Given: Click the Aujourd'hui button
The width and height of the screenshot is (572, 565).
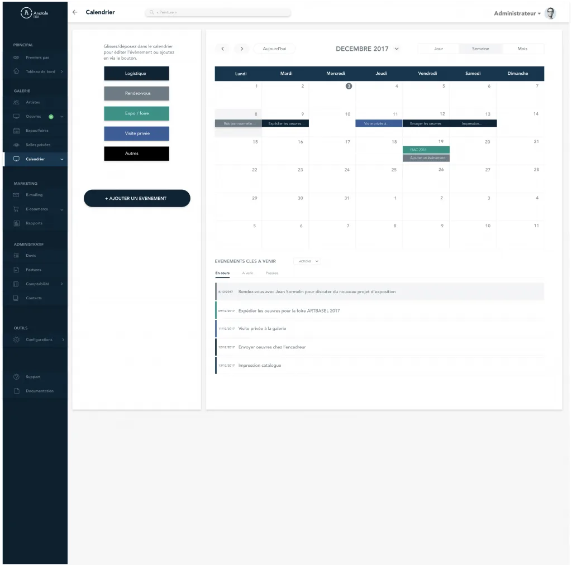Looking at the screenshot, I should pyautogui.click(x=275, y=49).
